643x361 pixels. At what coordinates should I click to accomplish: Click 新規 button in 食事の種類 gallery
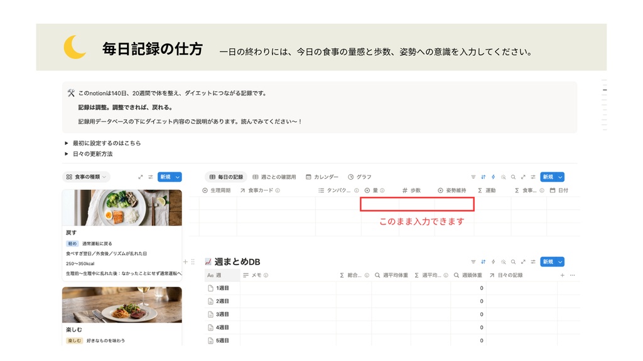point(166,177)
